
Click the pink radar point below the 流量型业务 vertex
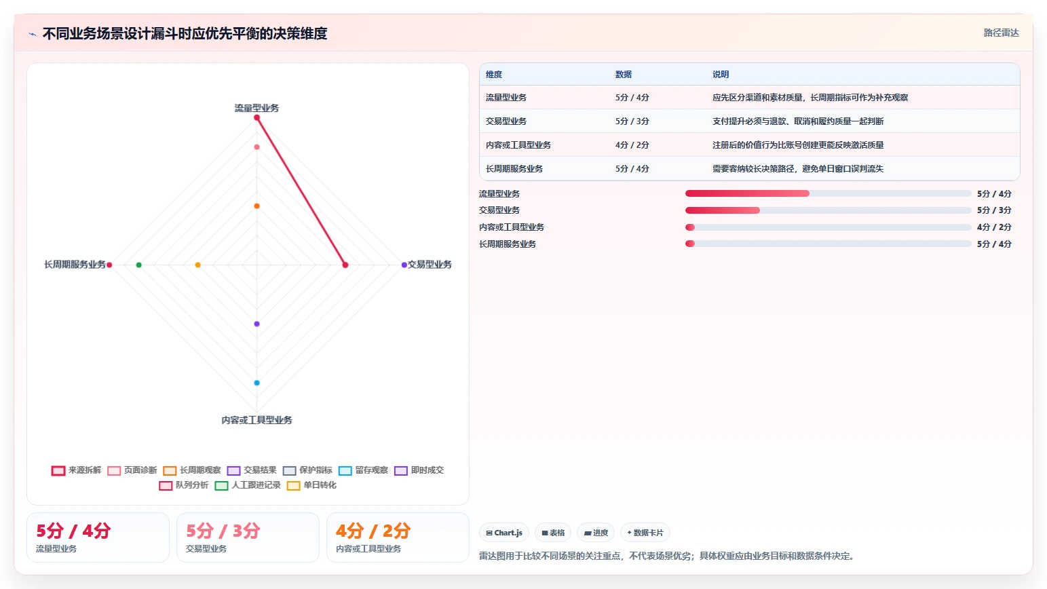pos(256,147)
